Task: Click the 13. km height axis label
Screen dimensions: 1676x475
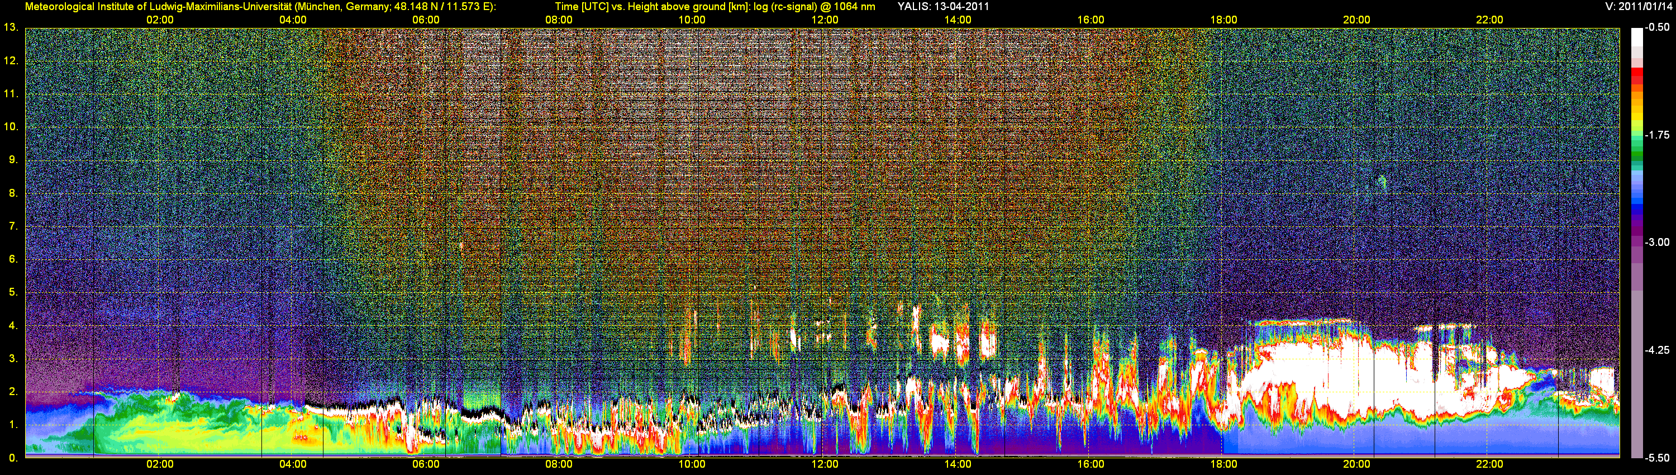Action: click(11, 27)
